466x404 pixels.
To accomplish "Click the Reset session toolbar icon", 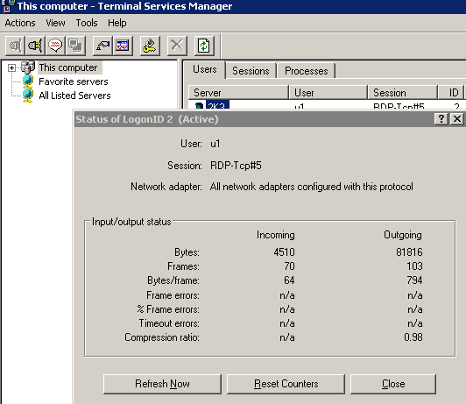I will coord(102,46).
